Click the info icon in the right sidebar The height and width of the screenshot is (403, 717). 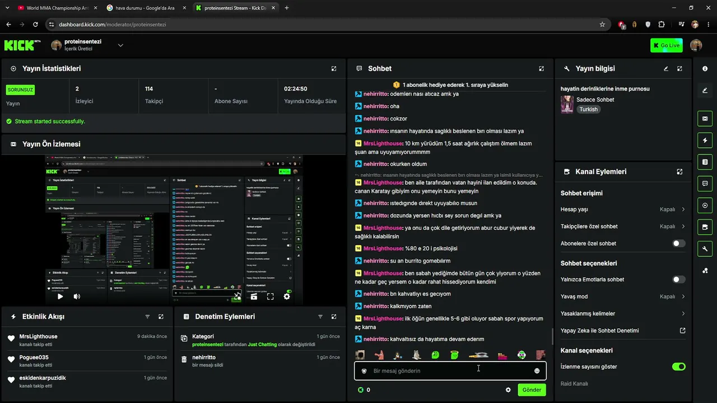point(705,68)
